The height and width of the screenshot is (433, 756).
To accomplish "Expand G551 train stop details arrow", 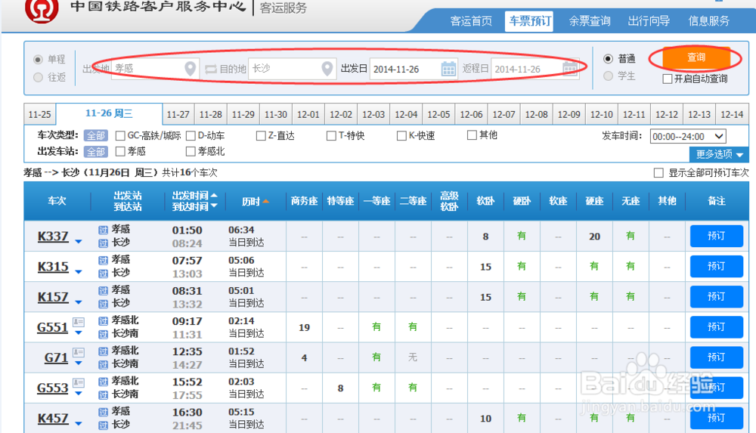I will tap(79, 332).
